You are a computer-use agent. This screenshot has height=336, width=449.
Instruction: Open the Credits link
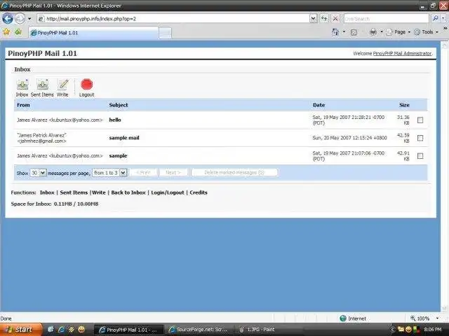tap(199, 192)
